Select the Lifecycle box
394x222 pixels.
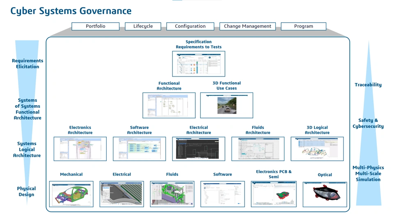tap(143, 26)
